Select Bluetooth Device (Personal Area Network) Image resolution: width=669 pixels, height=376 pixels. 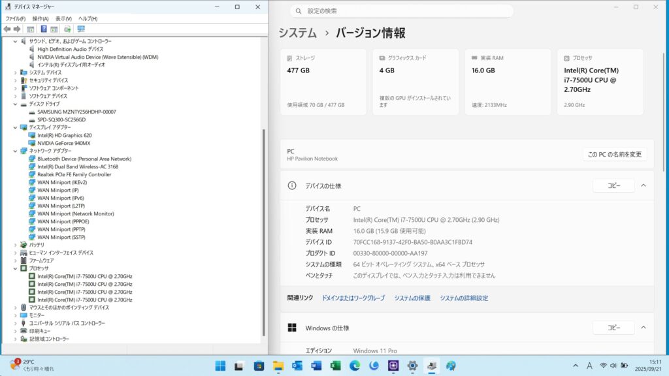click(84, 159)
